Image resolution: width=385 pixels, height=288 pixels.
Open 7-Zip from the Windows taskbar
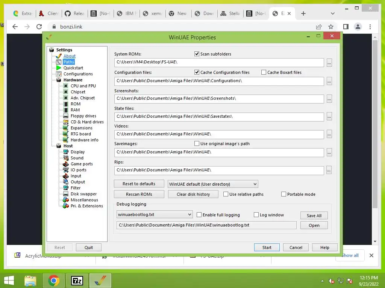[x=77, y=280]
